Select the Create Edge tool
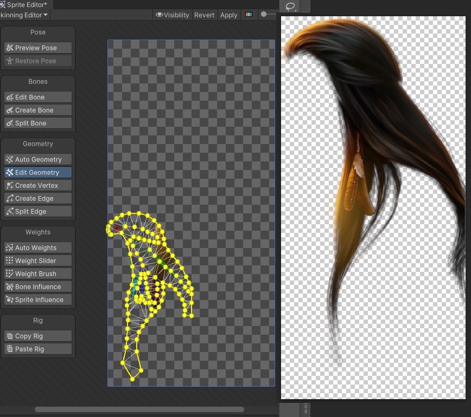 pyautogui.click(x=37, y=198)
